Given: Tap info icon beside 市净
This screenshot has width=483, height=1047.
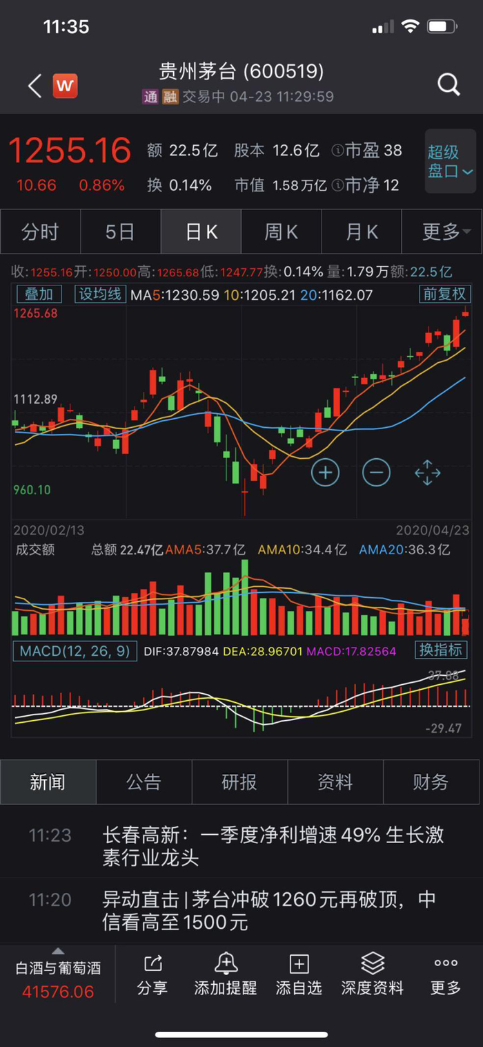Looking at the screenshot, I should [x=337, y=185].
